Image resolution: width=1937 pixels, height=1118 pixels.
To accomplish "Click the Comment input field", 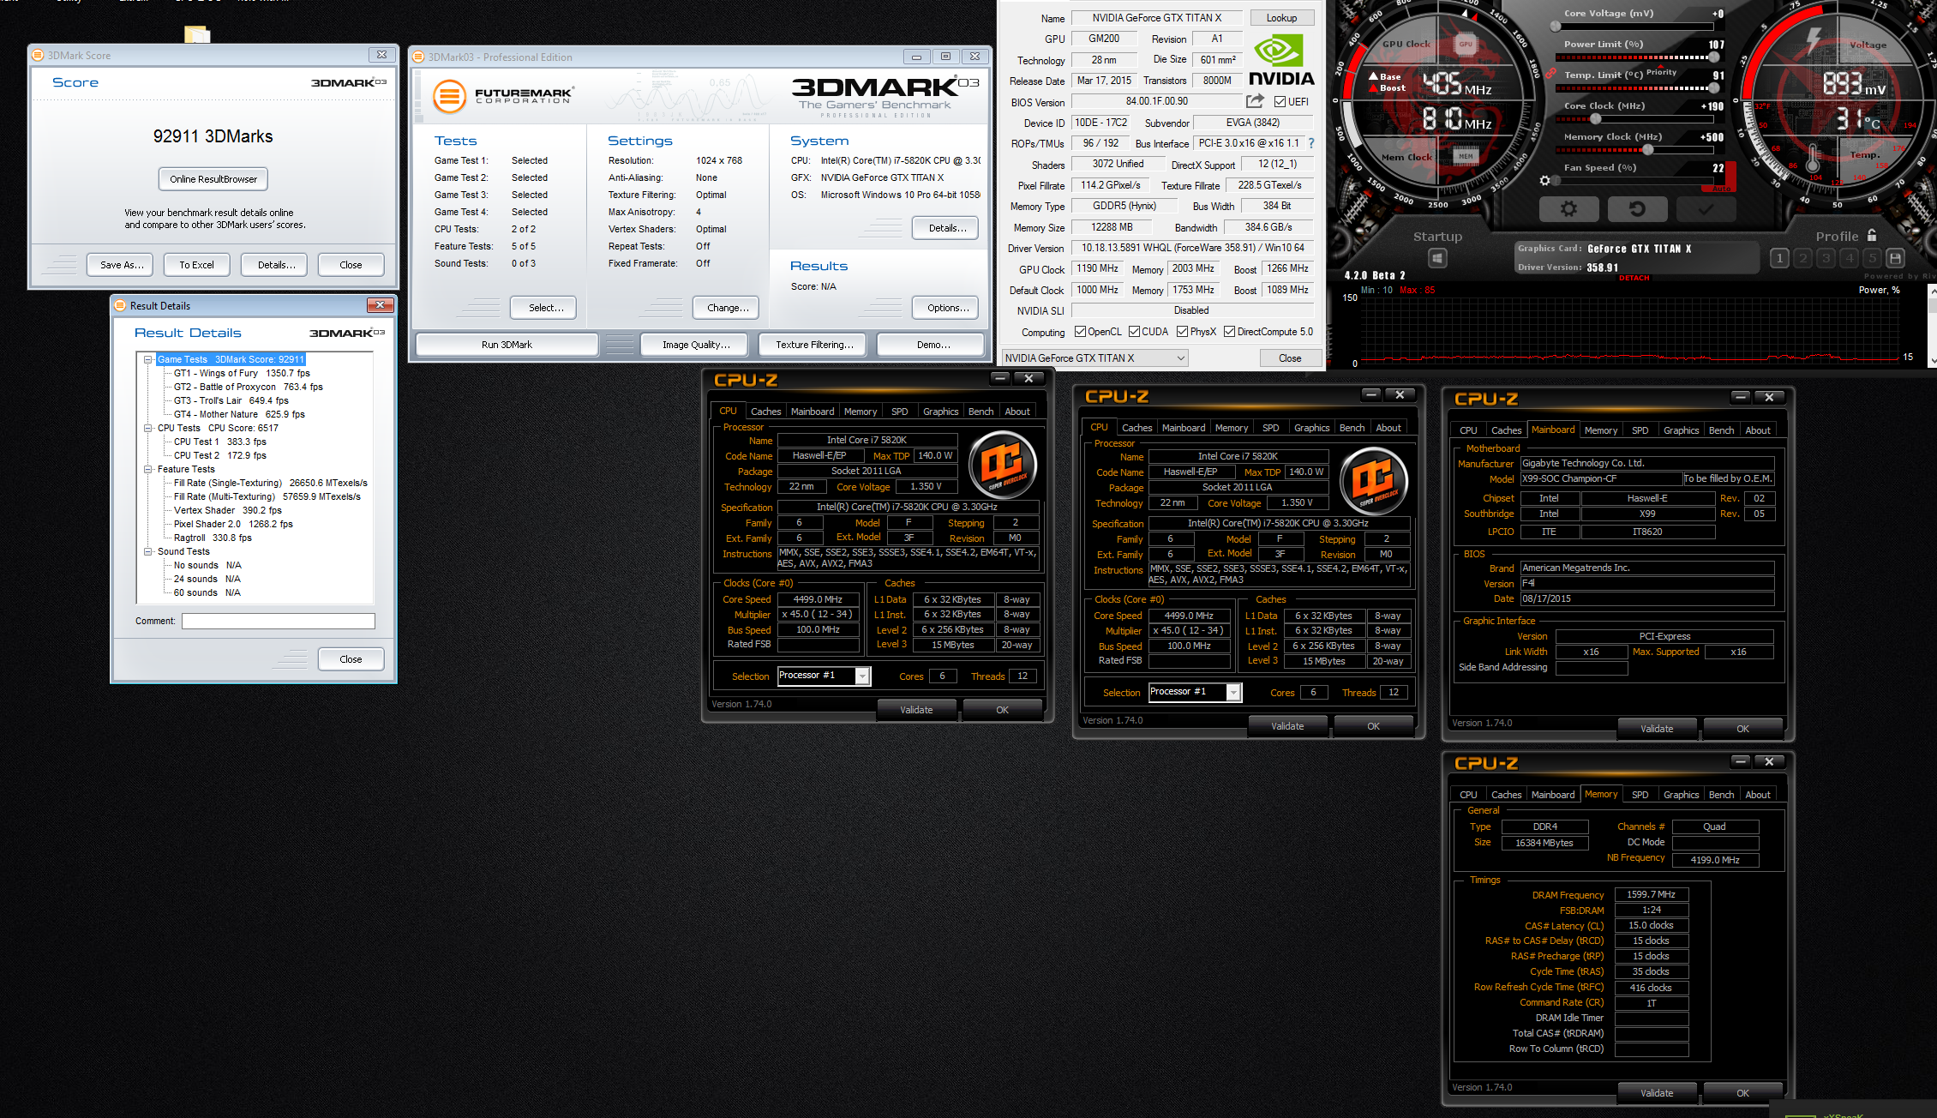I will (x=278, y=621).
